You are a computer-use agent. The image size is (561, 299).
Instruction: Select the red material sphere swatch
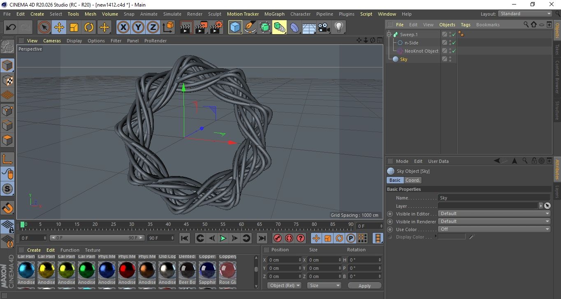tap(127, 270)
